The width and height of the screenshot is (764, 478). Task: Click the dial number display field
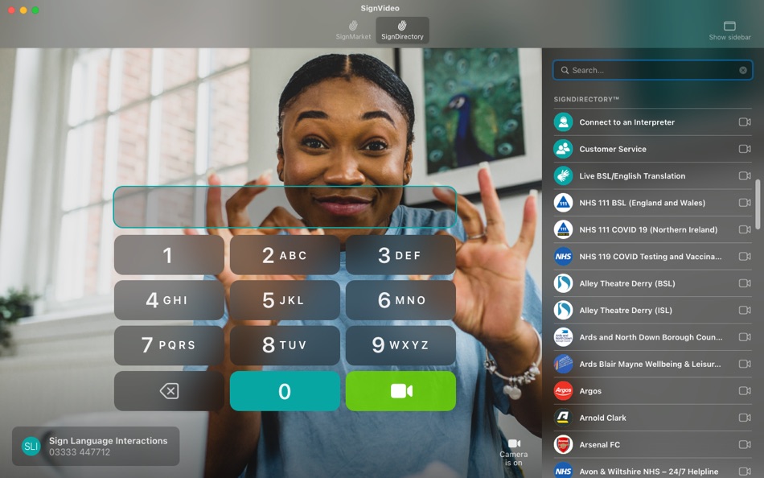285,207
